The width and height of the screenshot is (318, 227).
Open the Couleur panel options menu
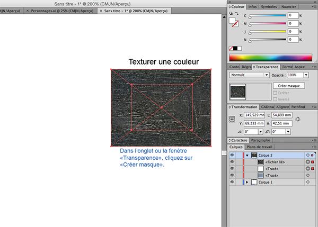pos(314,7)
